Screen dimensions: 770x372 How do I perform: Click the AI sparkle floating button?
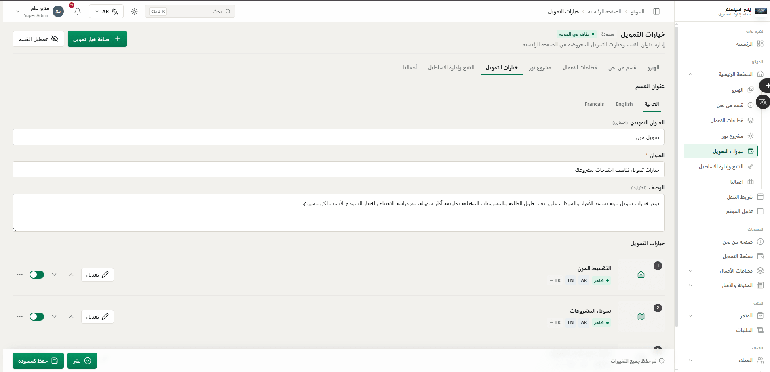click(765, 86)
